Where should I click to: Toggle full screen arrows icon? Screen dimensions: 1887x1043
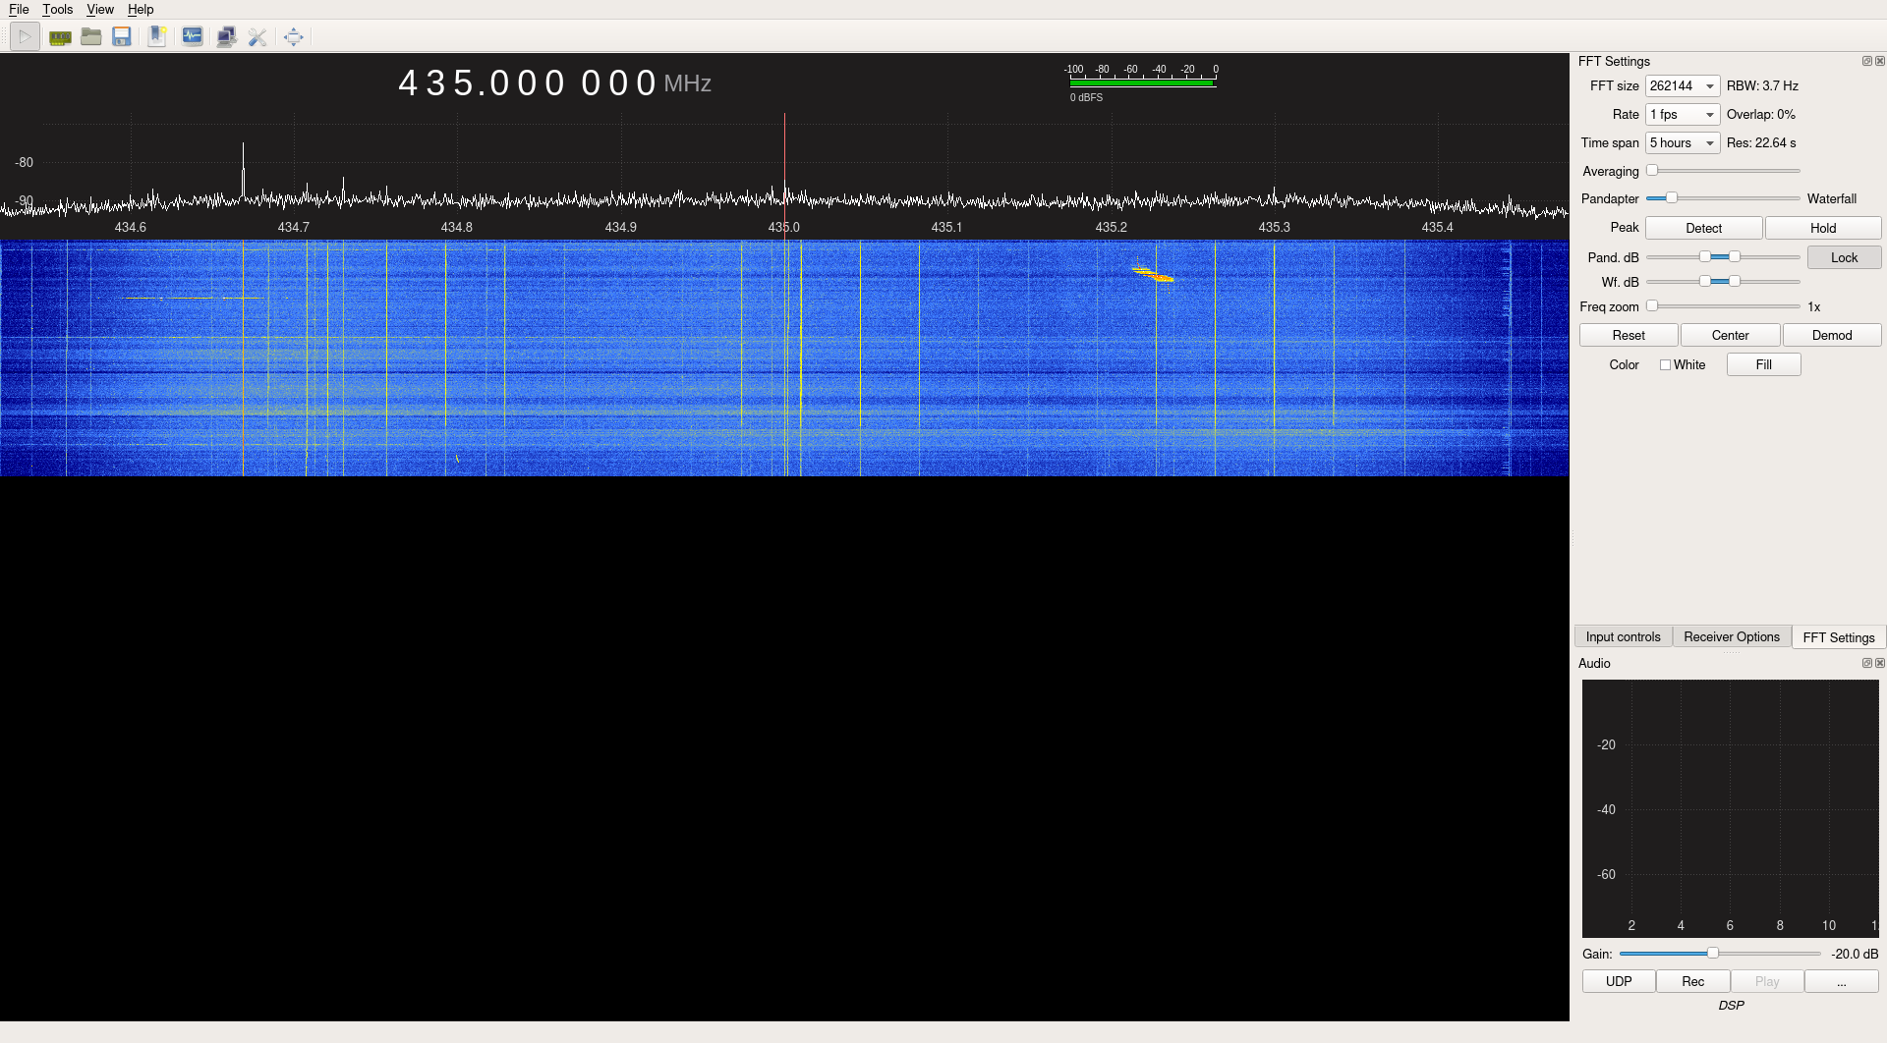click(x=293, y=37)
